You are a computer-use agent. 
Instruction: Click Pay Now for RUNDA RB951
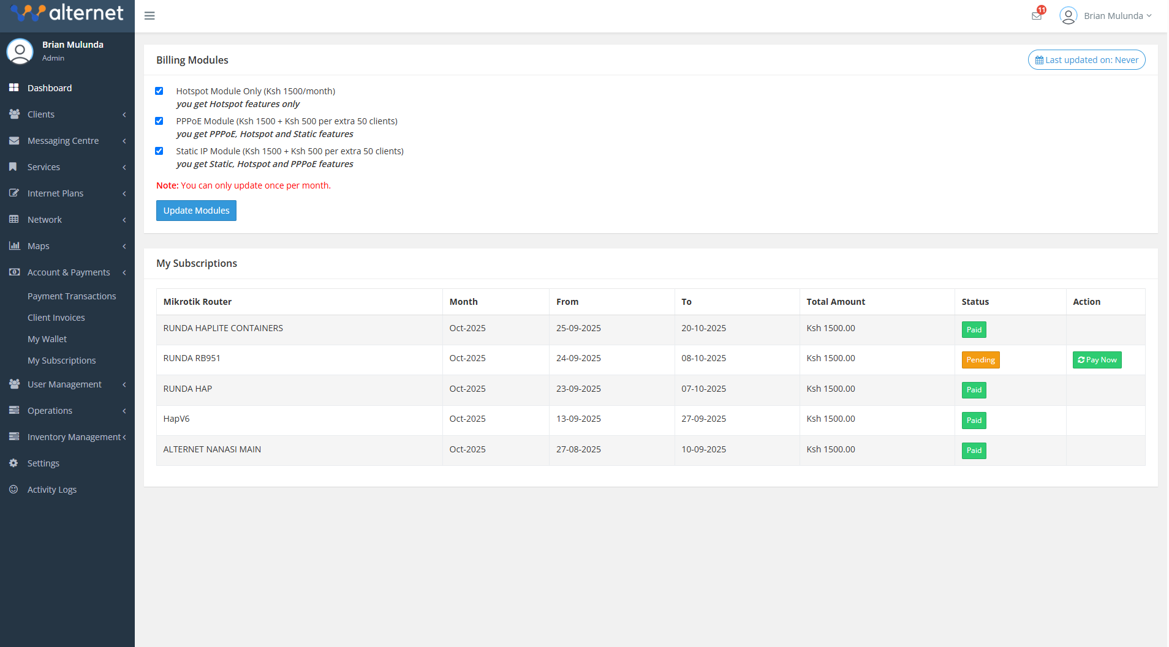coord(1096,359)
